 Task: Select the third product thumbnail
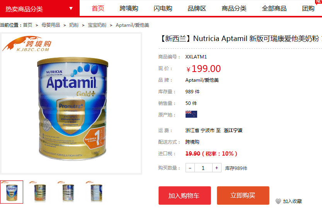pos(68,192)
